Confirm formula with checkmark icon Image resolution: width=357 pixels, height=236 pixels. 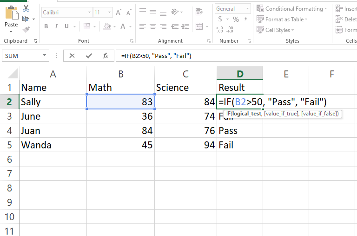pos(89,56)
